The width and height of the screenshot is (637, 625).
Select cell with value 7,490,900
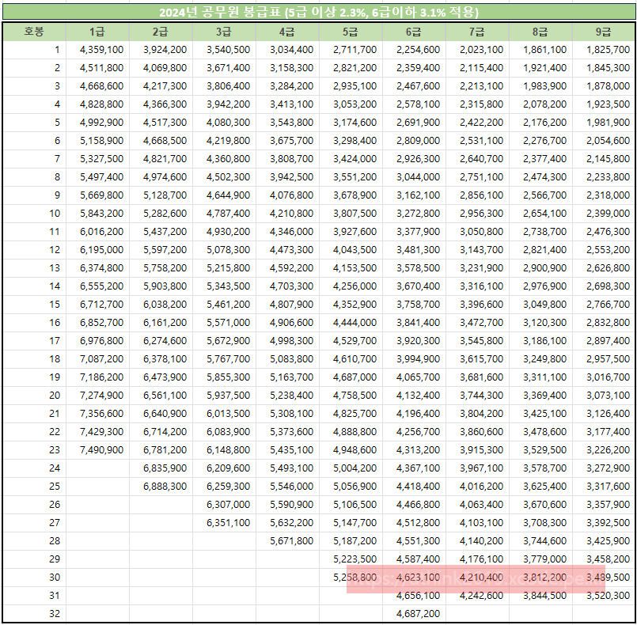[x=97, y=450]
